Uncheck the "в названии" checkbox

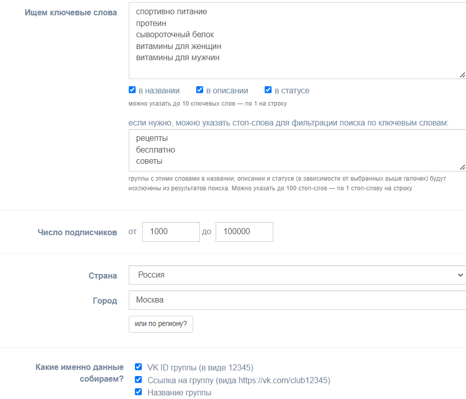point(132,90)
